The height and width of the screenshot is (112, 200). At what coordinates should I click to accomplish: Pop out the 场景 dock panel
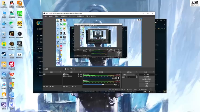[61, 72]
